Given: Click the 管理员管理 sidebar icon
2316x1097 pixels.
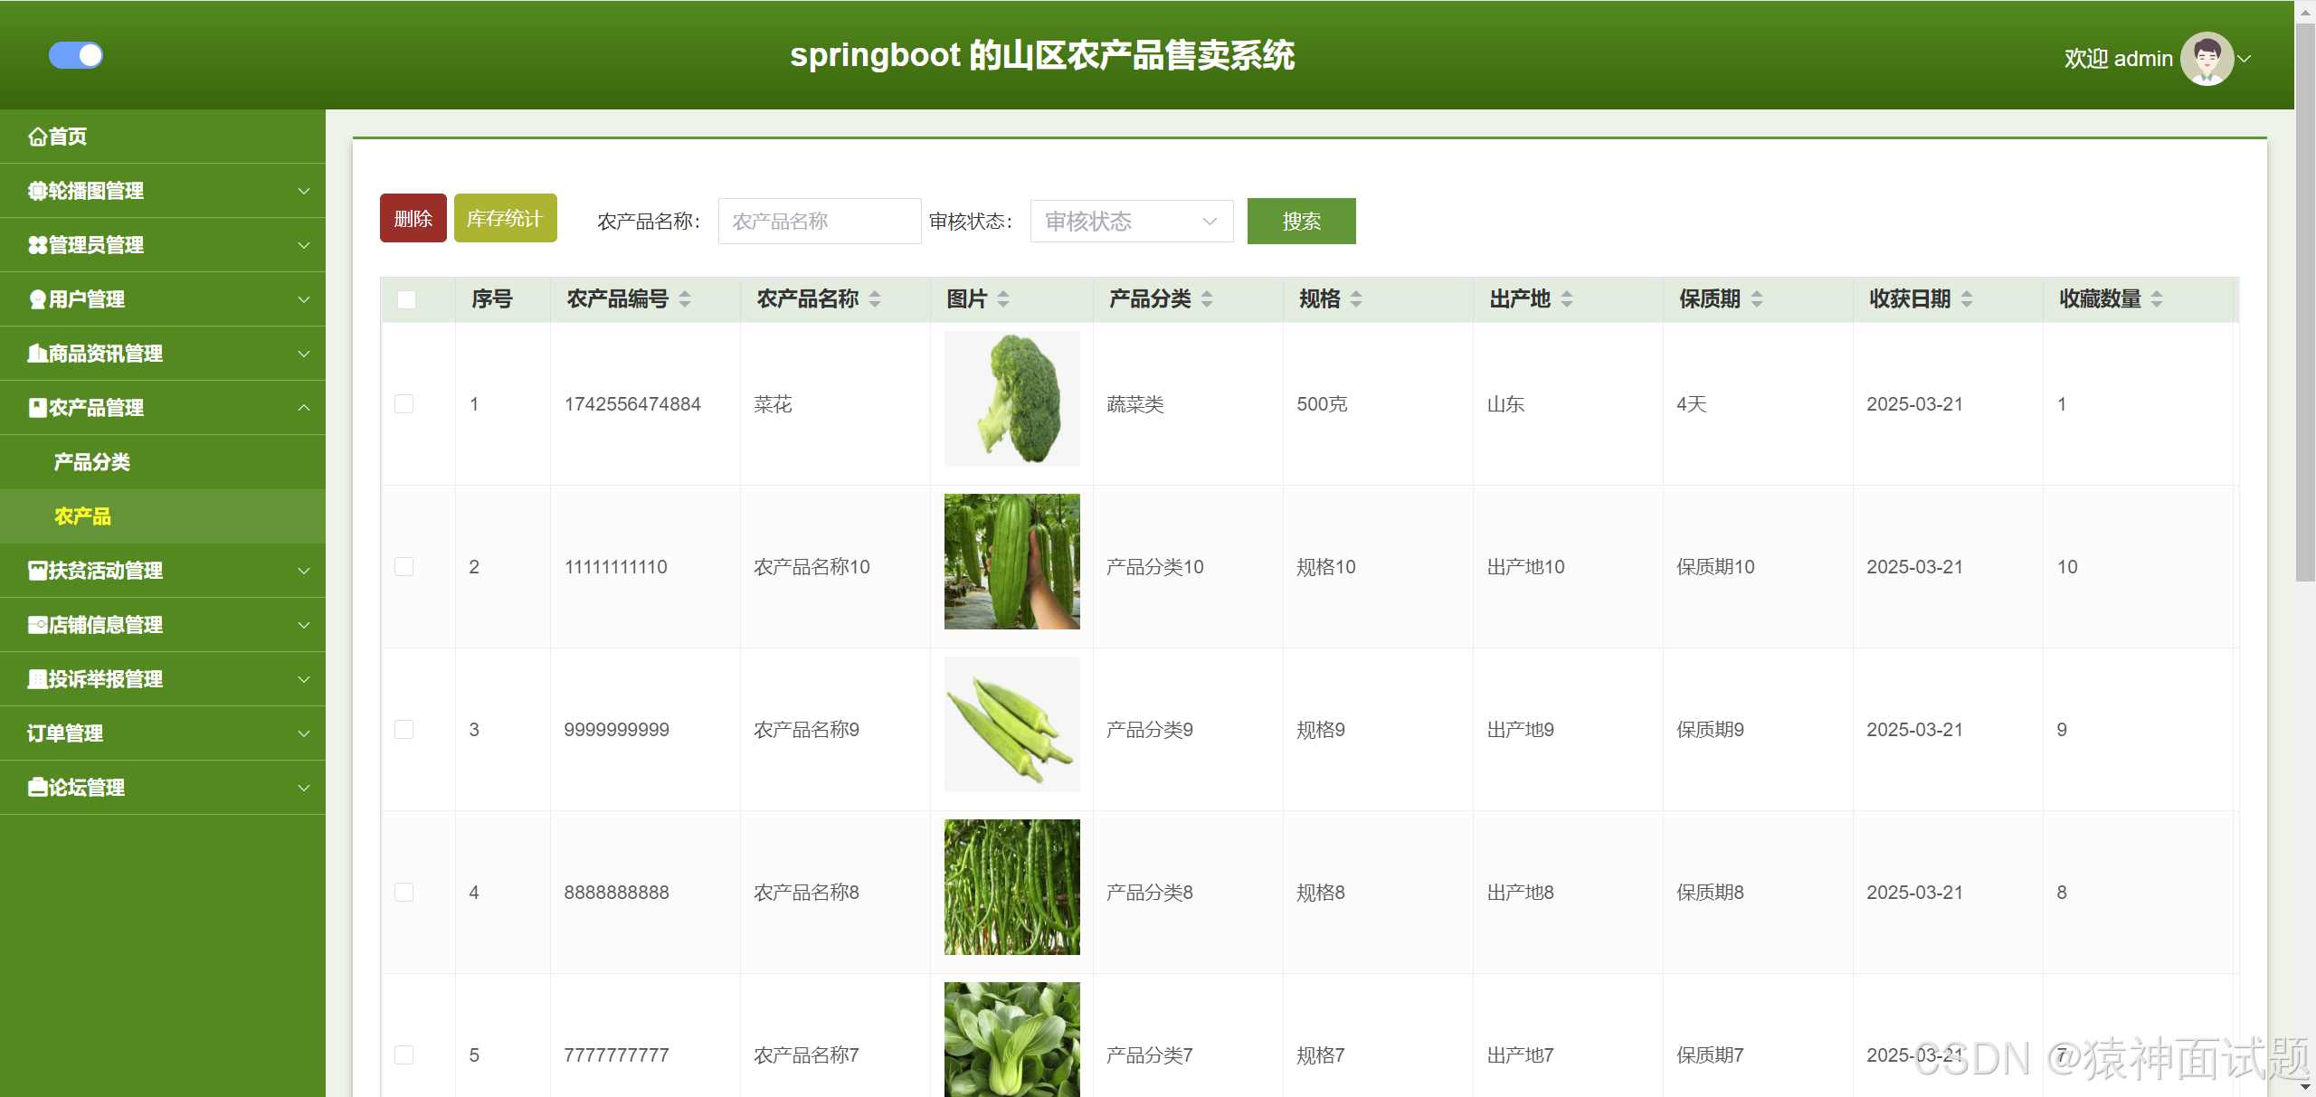Looking at the screenshot, I should pyautogui.click(x=37, y=245).
